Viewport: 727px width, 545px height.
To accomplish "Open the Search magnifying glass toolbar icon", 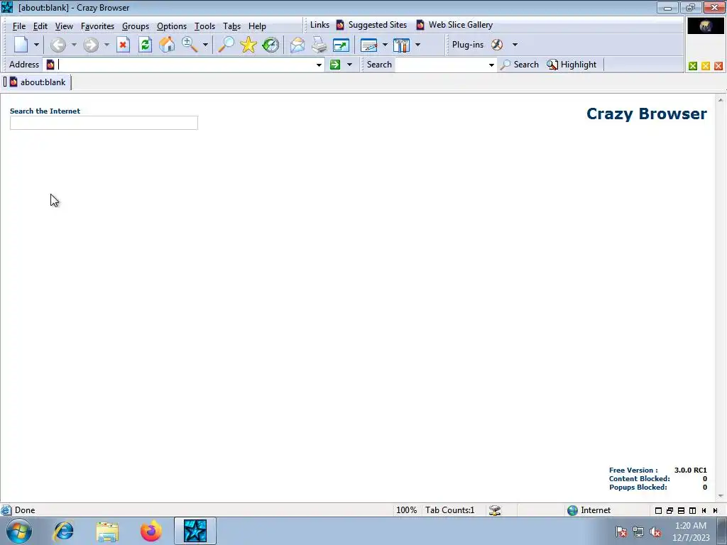I will 226,45.
